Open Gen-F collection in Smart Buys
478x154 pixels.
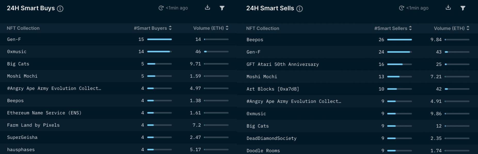(x=14, y=39)
